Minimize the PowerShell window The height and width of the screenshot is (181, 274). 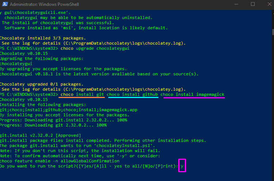236,4
